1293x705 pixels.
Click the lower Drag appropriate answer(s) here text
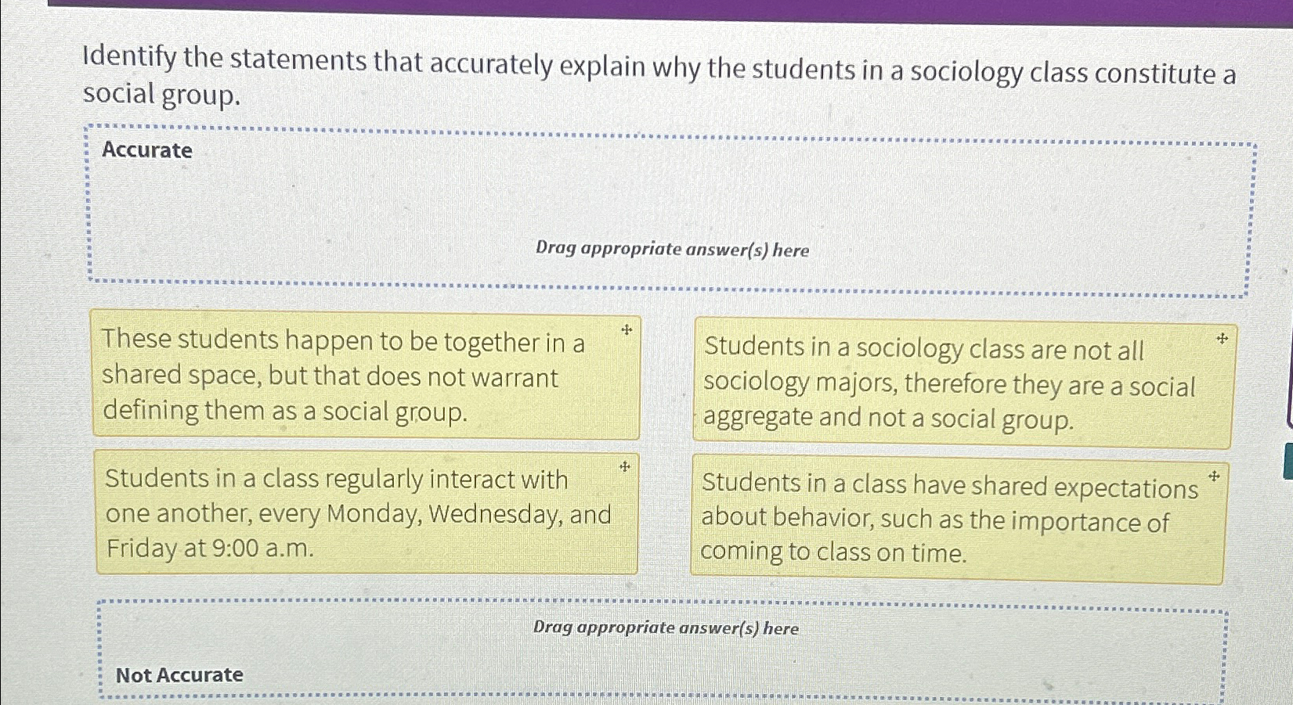coord(666,628)
